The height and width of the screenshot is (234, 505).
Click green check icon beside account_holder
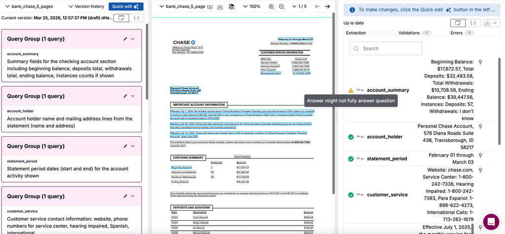coord(351,137)
